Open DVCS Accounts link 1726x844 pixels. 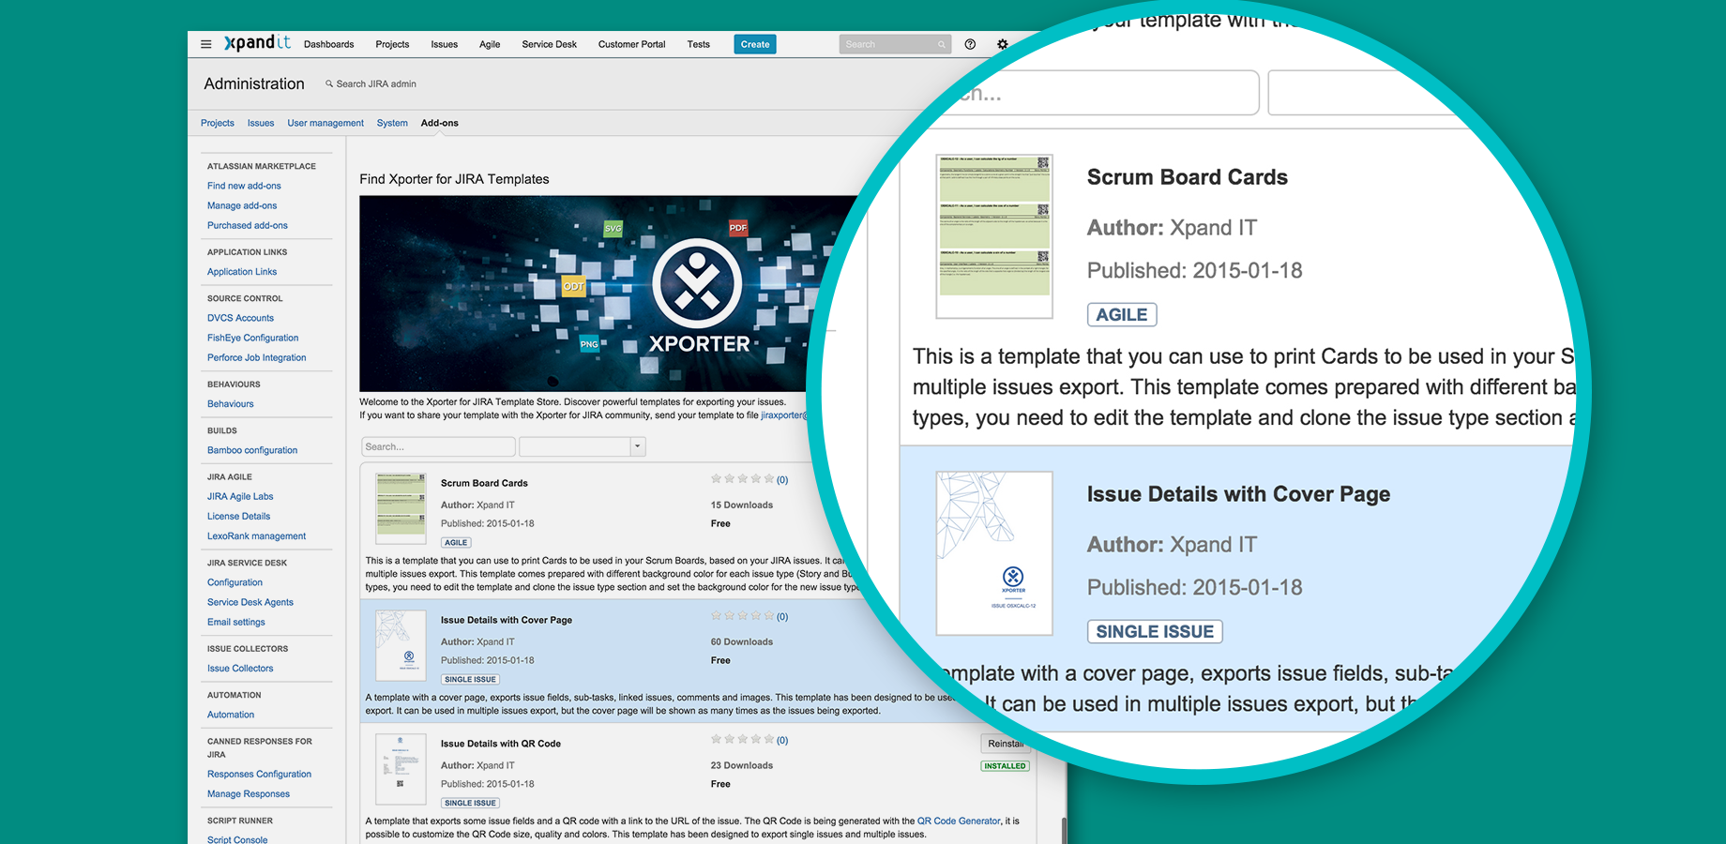[x=240, y=318]
